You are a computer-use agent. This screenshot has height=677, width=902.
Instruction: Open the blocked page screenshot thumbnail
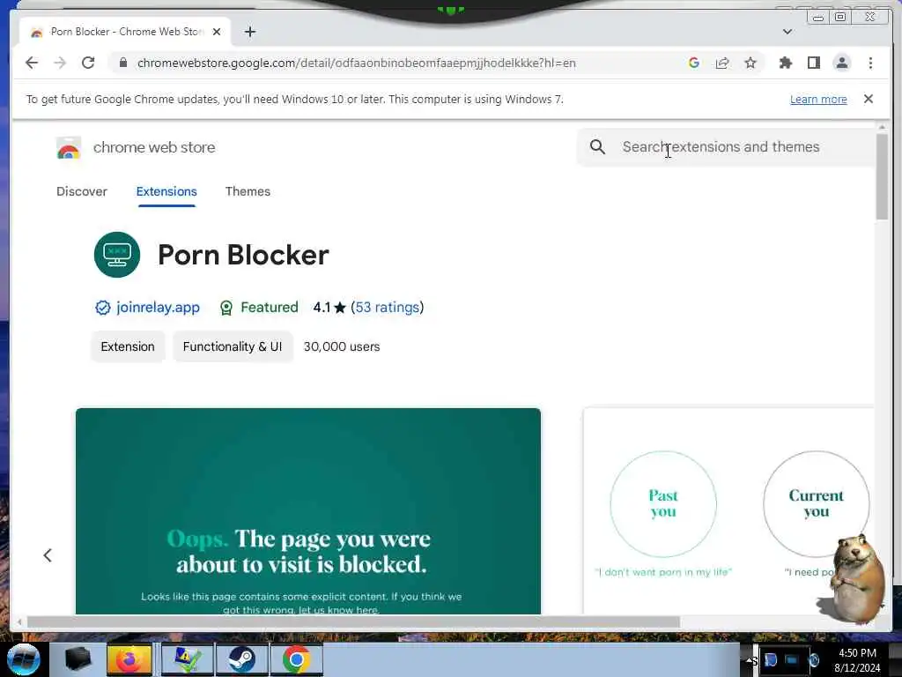(307, 511)
